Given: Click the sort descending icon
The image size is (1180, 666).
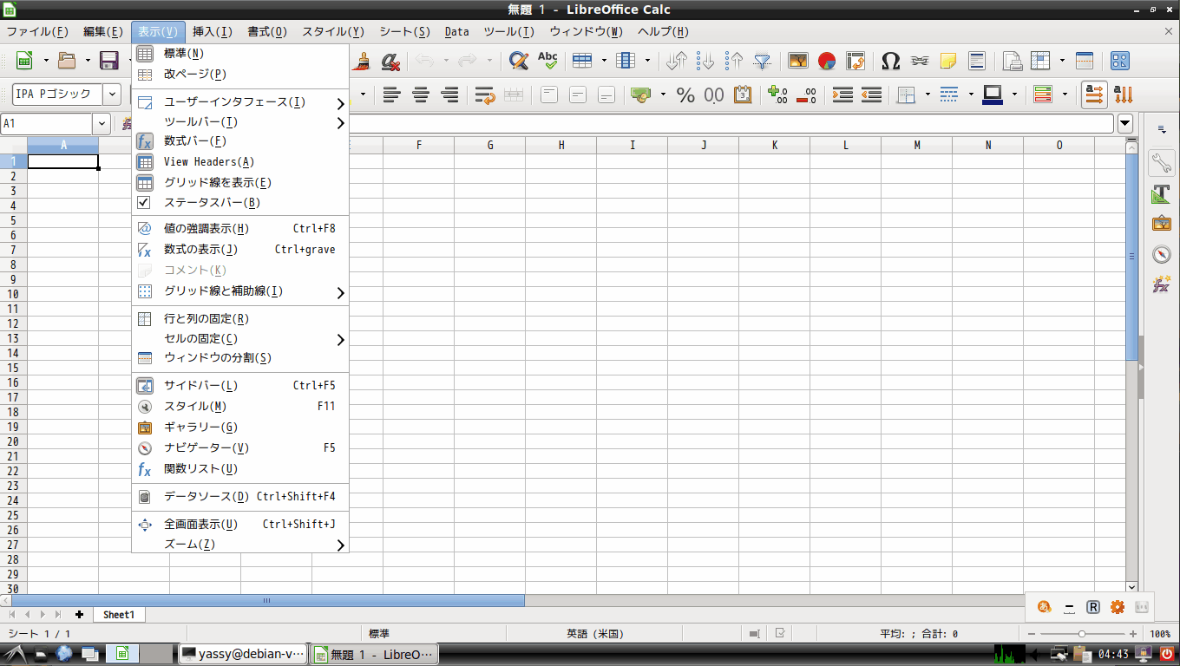Looking at the screenshot, I should point(734,61).
